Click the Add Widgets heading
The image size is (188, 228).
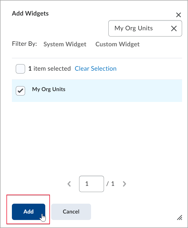coord(30,13)
